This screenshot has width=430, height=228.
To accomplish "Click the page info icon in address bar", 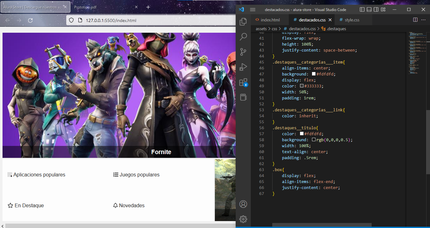I will 80,20.
